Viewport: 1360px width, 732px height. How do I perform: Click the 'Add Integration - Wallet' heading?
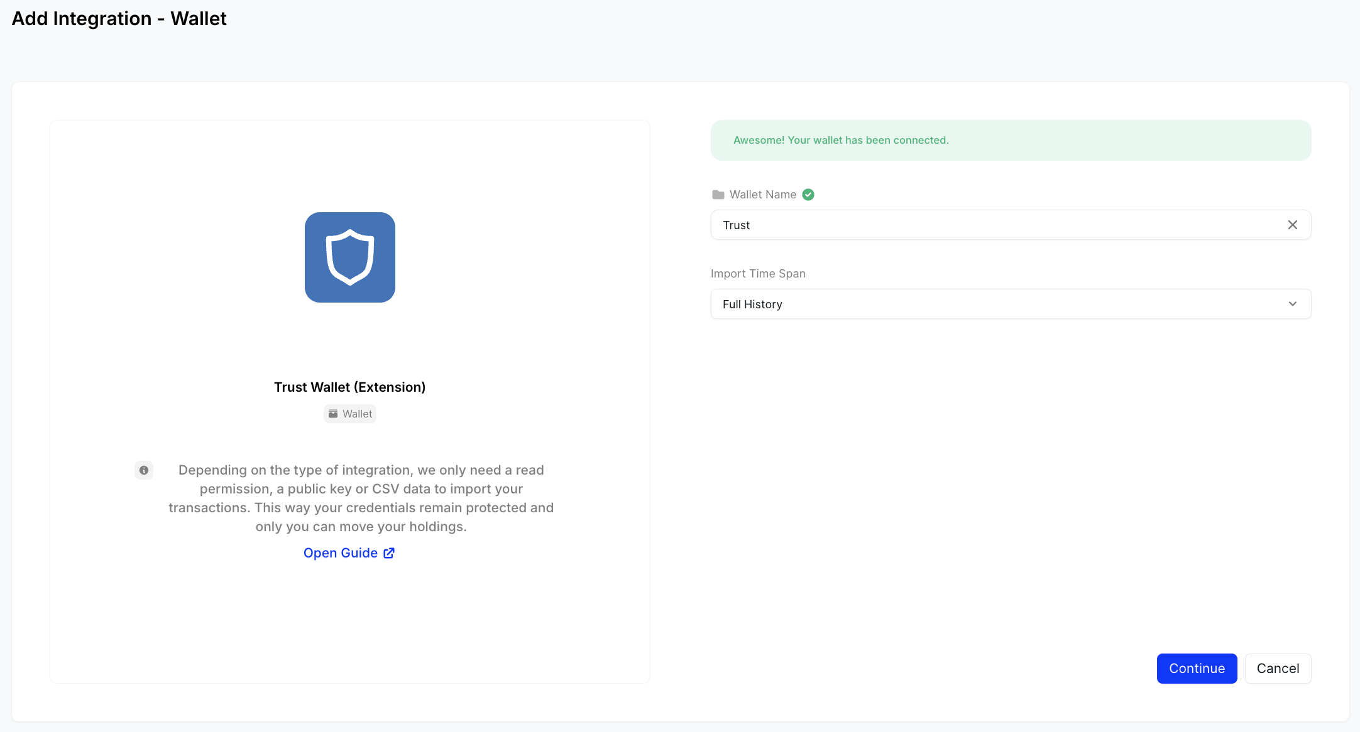coord(119,19)
